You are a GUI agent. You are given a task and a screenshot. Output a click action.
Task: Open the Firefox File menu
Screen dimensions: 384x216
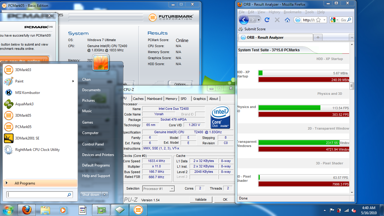pyautogui.click(x=242, y=12)
